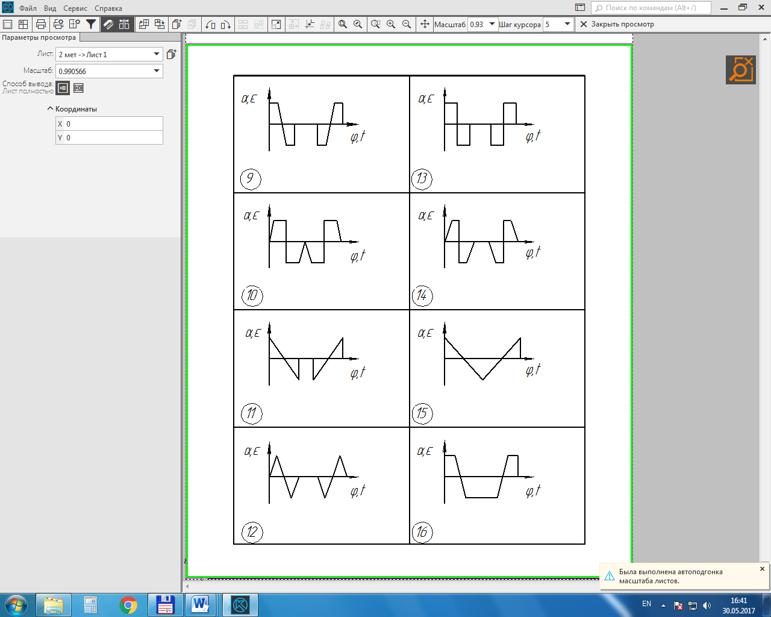
Task: Rotate the sheet clockwise with toolbar arrow
Action: pos(226,24)
